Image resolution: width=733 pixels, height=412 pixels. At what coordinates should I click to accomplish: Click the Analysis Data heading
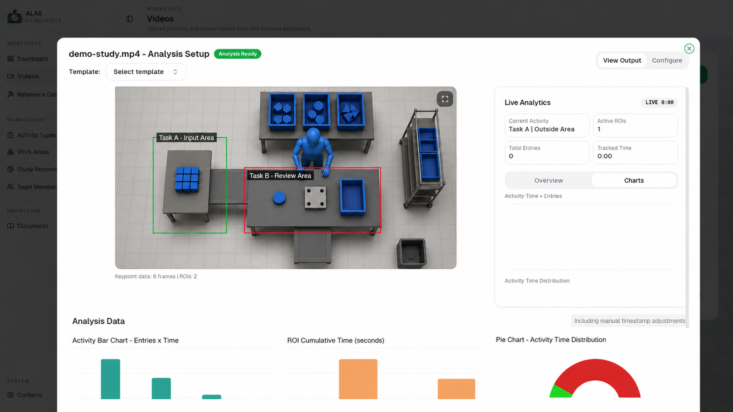pyautogui.click(x=98, y=321)
